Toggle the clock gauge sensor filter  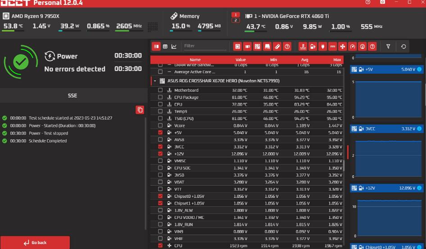(x=353, y=46)
